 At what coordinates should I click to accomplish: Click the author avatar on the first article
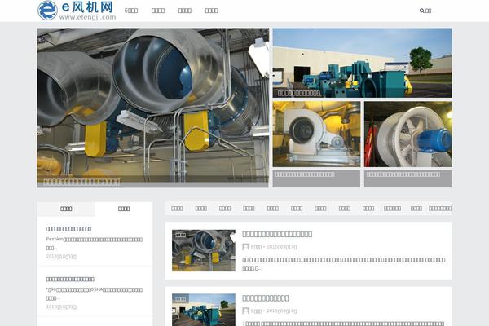point(246,247)
